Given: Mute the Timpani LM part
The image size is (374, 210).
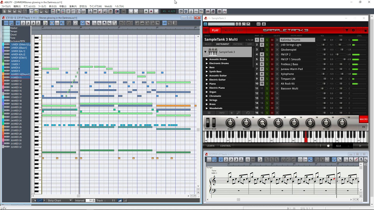Looking at the screenshot, I should point(272,79).
